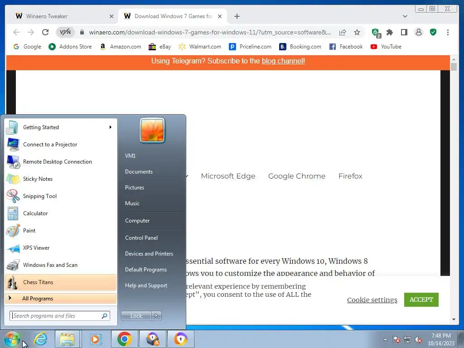Open the Booking.com bookmark

[x=300, y=47]
